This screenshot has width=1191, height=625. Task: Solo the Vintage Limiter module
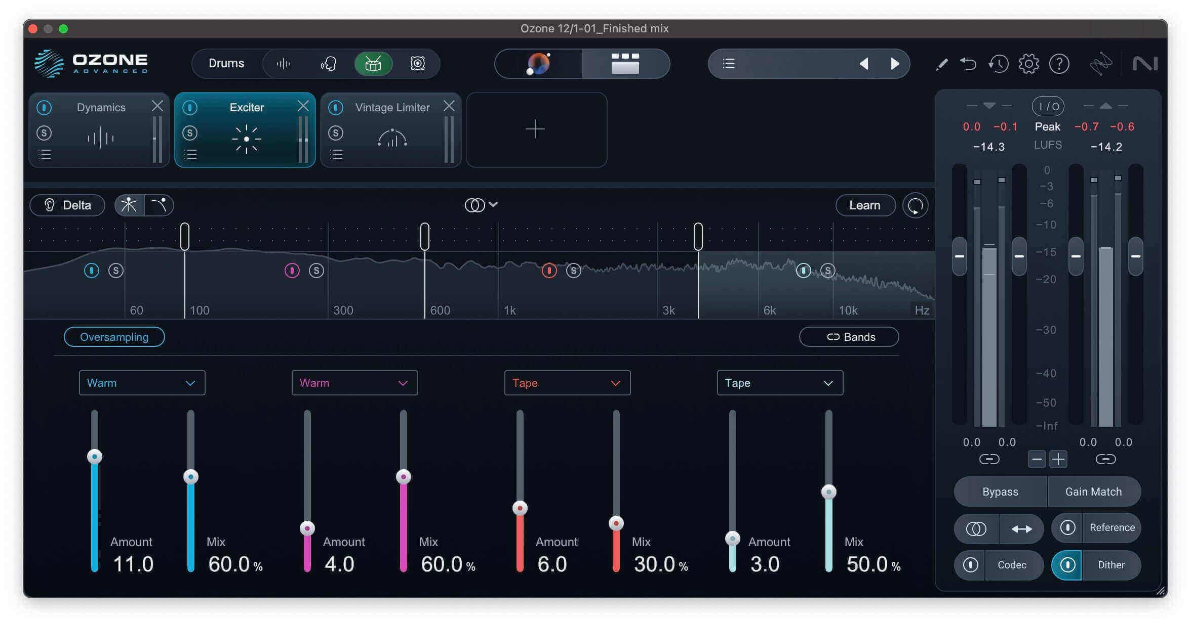point(336,133)
